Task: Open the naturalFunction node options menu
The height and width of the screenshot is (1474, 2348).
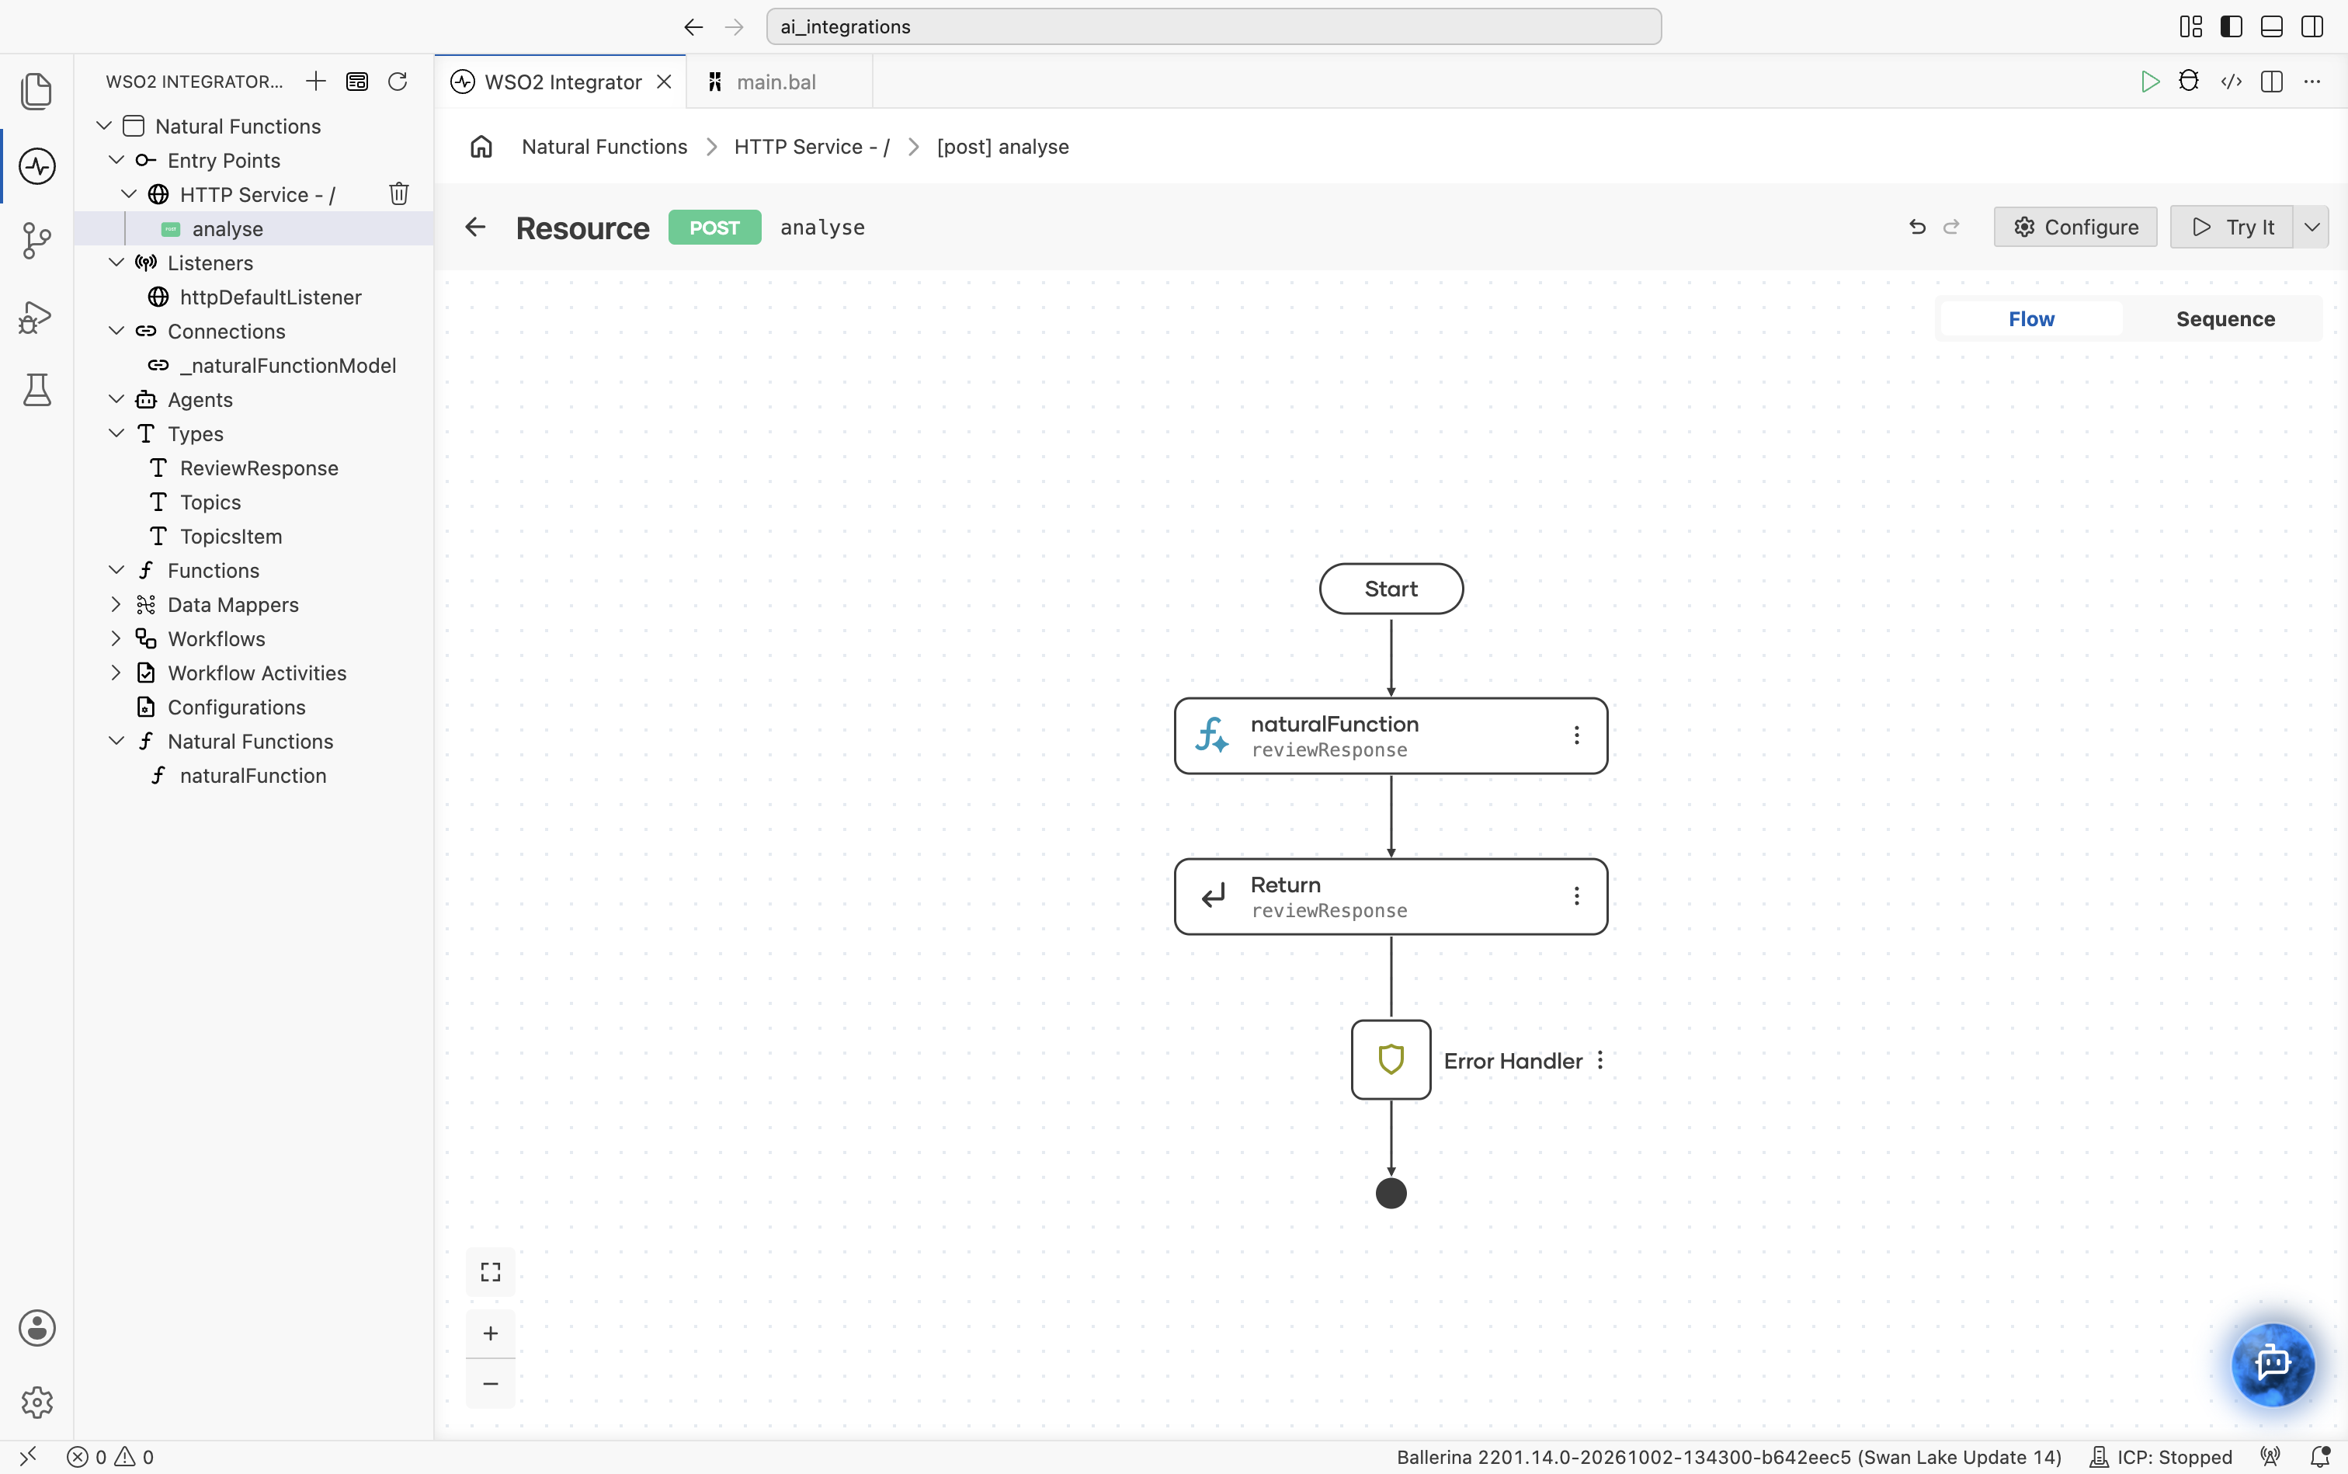Action: pyautogui.click(x=1576, y=735)
